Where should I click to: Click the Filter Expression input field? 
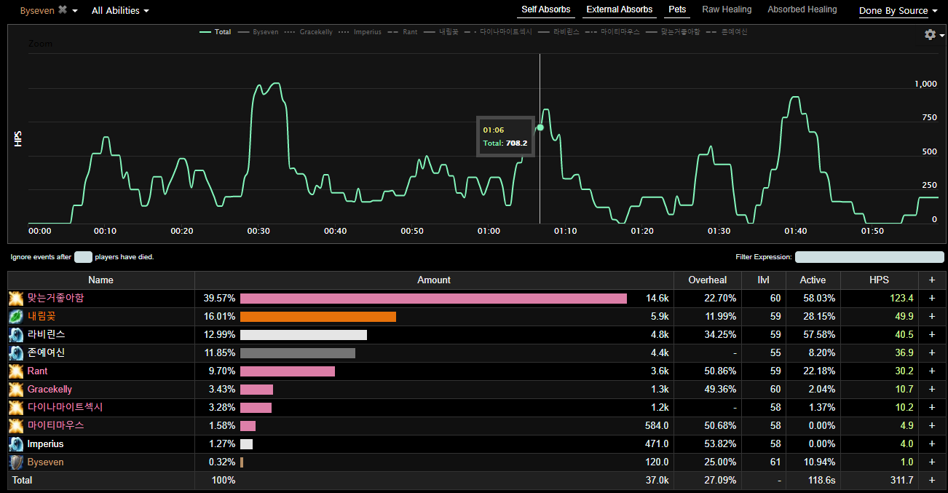869,257
